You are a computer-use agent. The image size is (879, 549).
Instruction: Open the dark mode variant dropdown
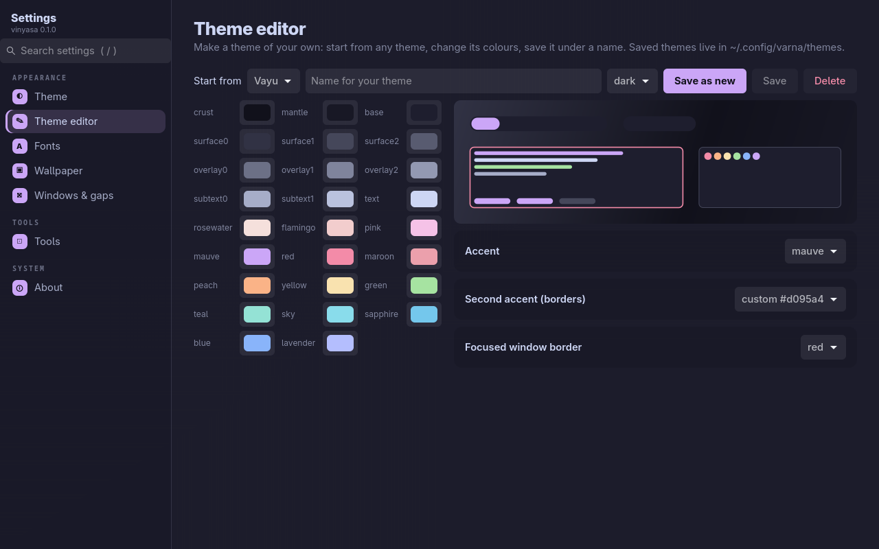632,81
